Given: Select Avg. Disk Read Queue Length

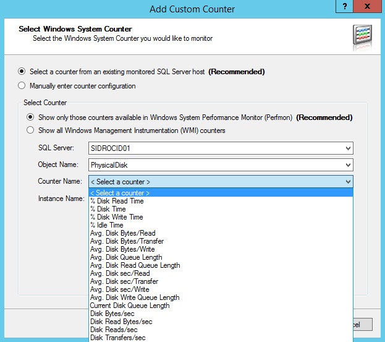Looking at the screenshot, I should click(221, 265).
